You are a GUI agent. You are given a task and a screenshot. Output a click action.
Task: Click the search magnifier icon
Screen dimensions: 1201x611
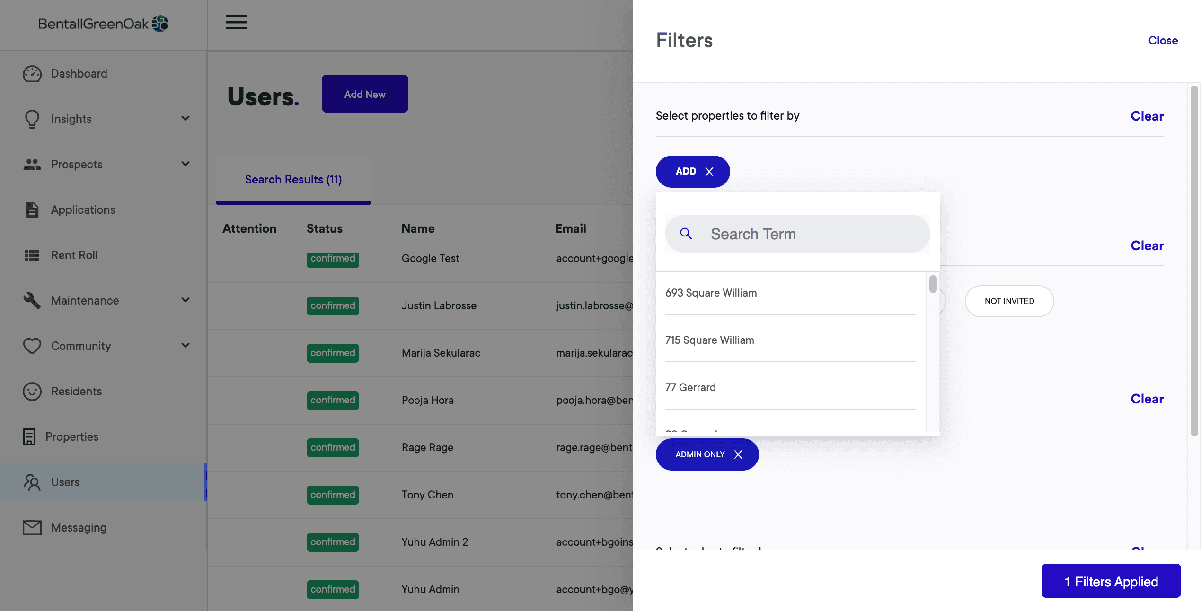(686, 234)
